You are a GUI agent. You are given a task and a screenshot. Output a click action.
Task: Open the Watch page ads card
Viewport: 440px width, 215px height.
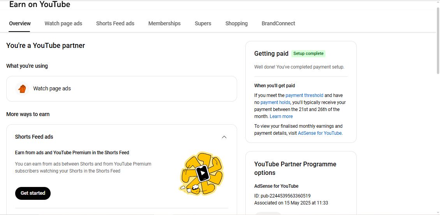tap(121, 89)
